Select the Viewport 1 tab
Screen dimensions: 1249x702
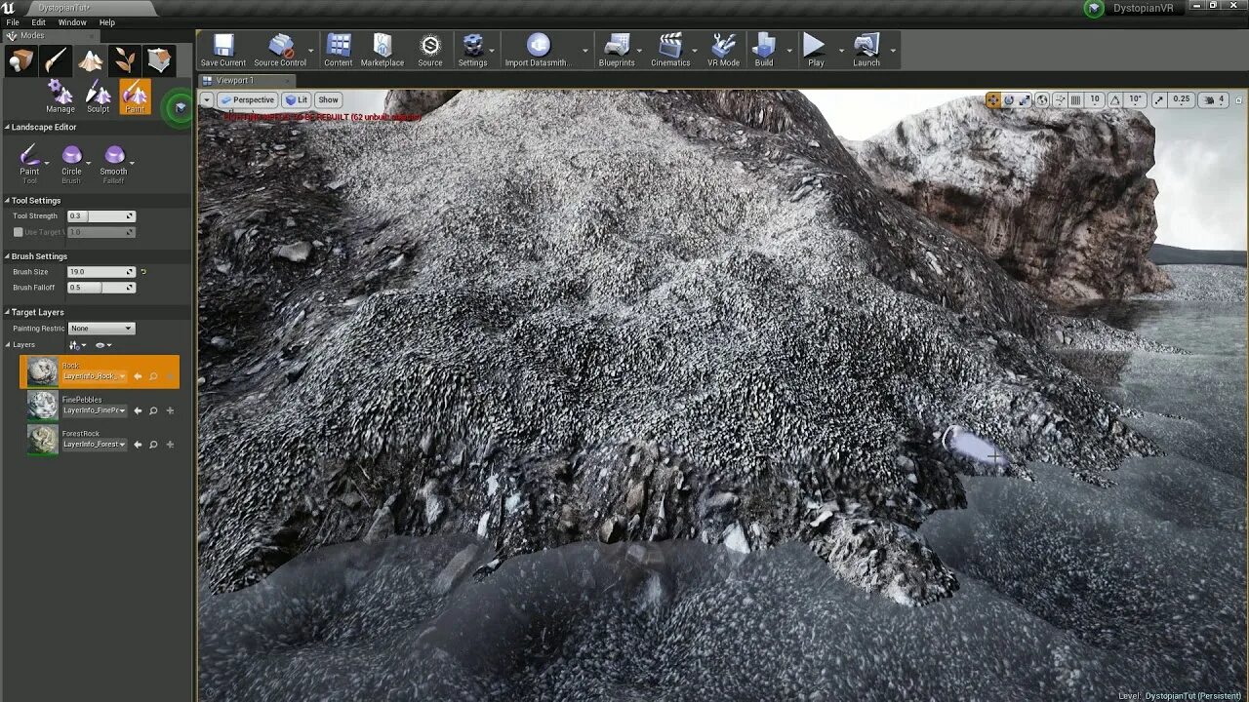[x=234, y=80]
